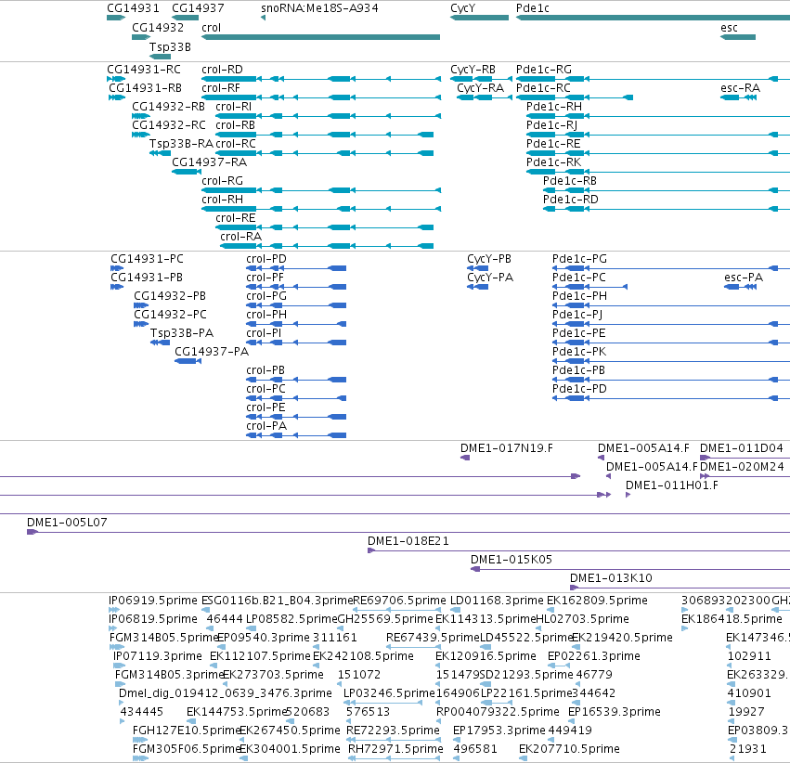Click transcript CycY-RA label
This screenshot has height=763, width=790.
click(x=480, y=87)
